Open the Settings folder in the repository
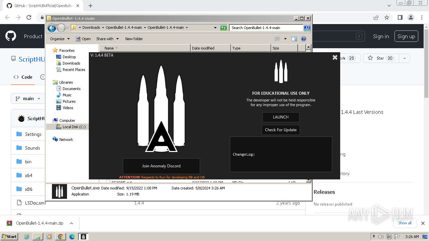The image size is (429, 241). (33, 134)
